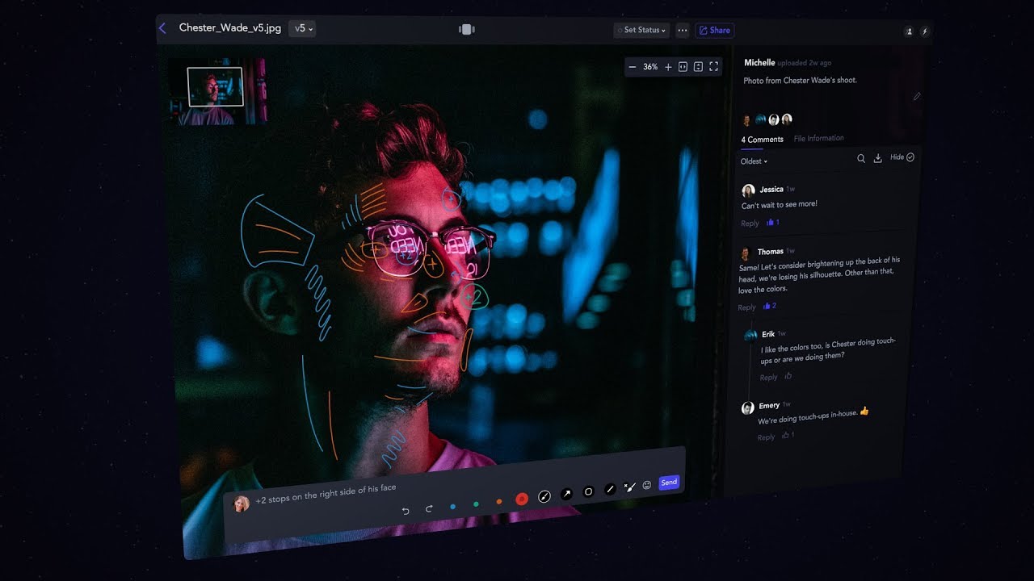1034x581 pixels.
Task: Open the emoji picker in comment bar
Action: [647, 485]
